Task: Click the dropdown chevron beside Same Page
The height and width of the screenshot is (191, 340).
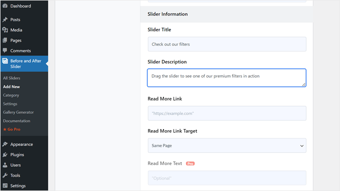Action: pos(301,146)
